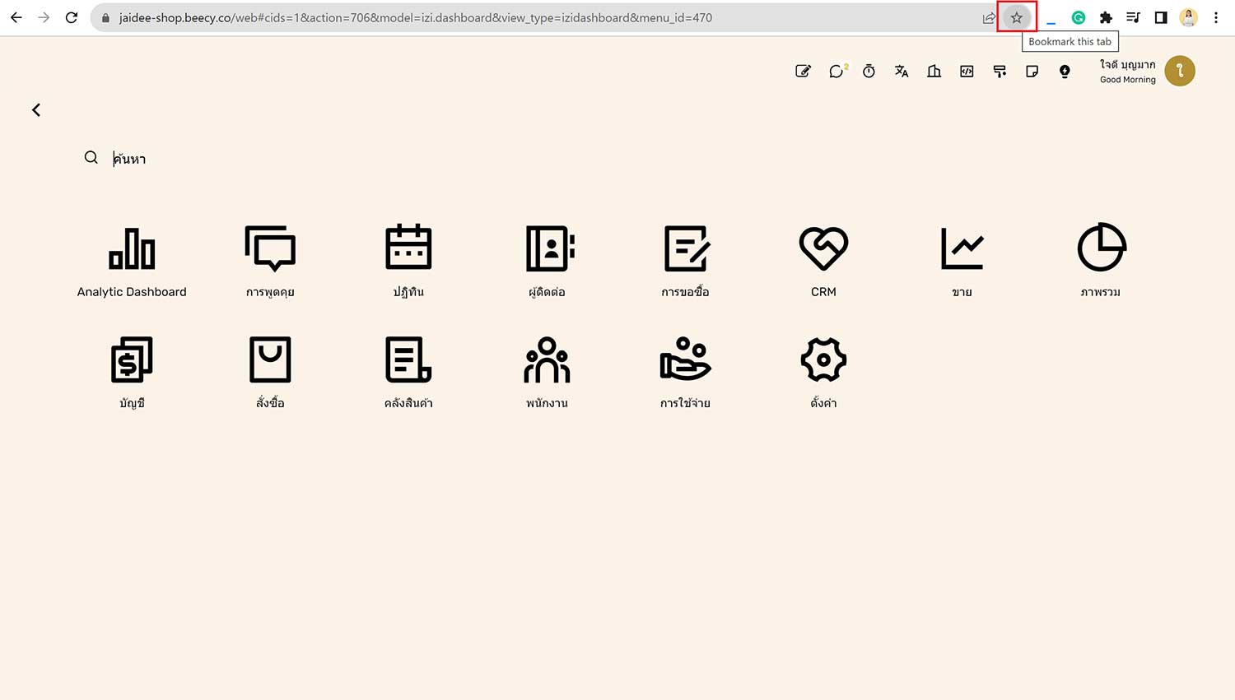This screenshot has width=1235, height=700.
Task: Click the lightbulb icon in top bar
Action: pos(1065,72)
